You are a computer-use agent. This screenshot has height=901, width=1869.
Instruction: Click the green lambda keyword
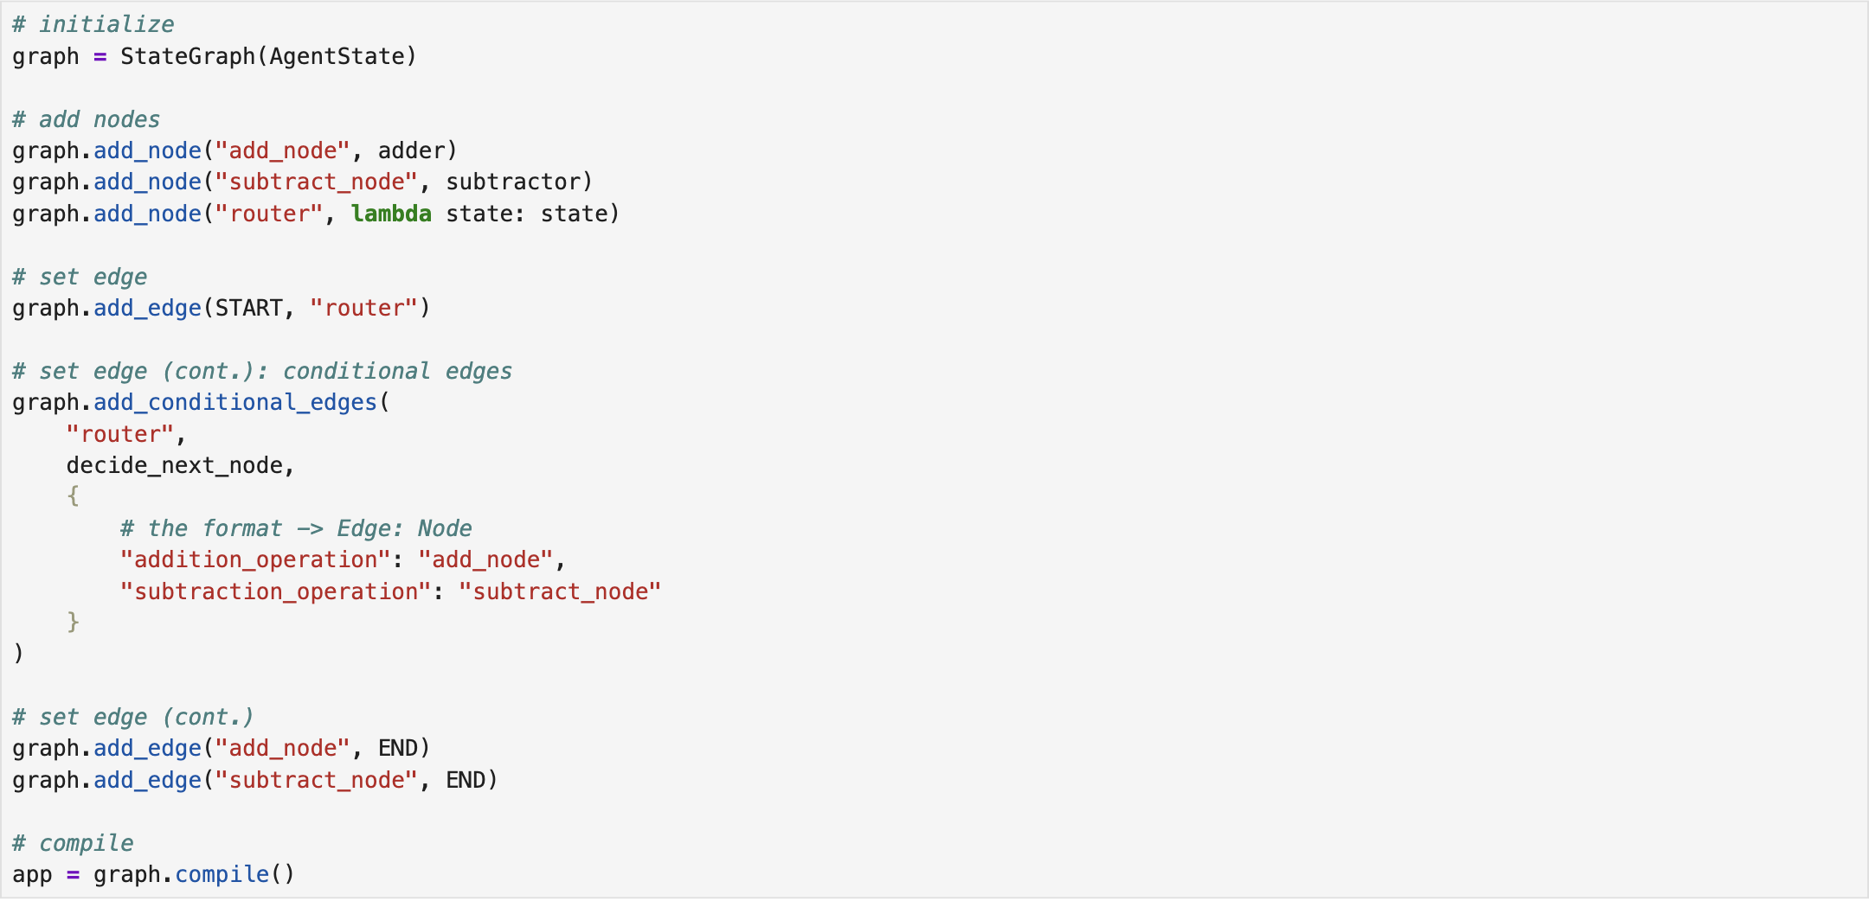391,214
